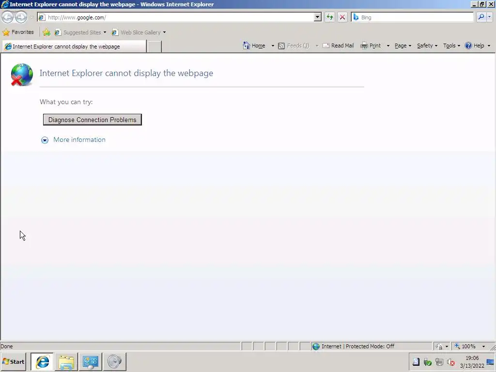Click the Back navigation arrow
496x372 pixels.
(x=8, y=17)
